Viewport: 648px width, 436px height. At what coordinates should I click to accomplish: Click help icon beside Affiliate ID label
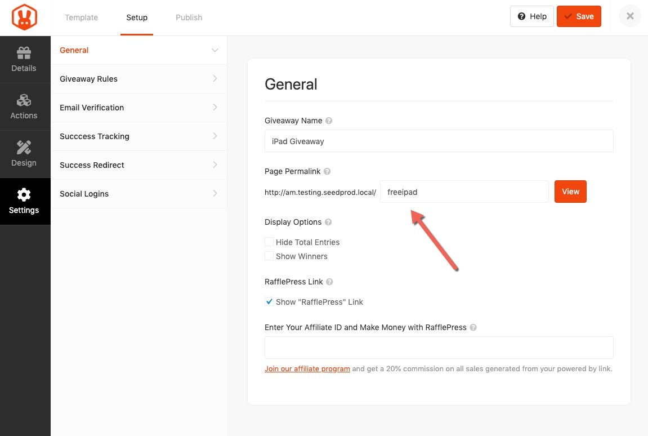pos(473,327)
